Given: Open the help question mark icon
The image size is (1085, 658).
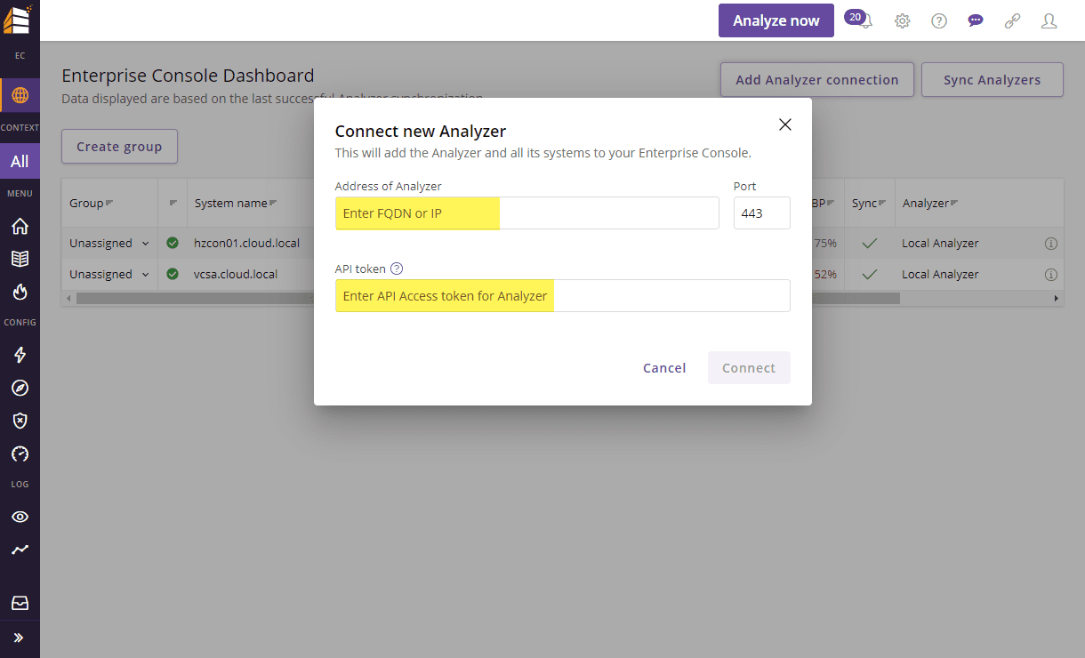Looking at the screenshot, I should [938, 20].
